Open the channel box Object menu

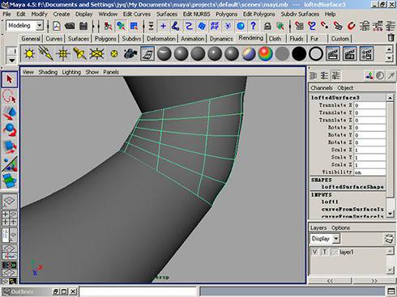tap(345, 88)
